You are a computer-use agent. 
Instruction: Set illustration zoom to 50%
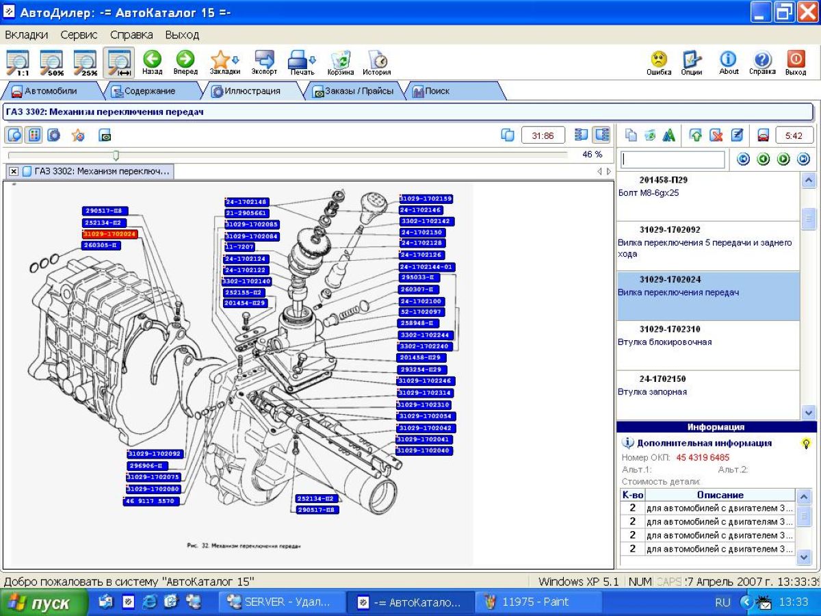(53, 62)
